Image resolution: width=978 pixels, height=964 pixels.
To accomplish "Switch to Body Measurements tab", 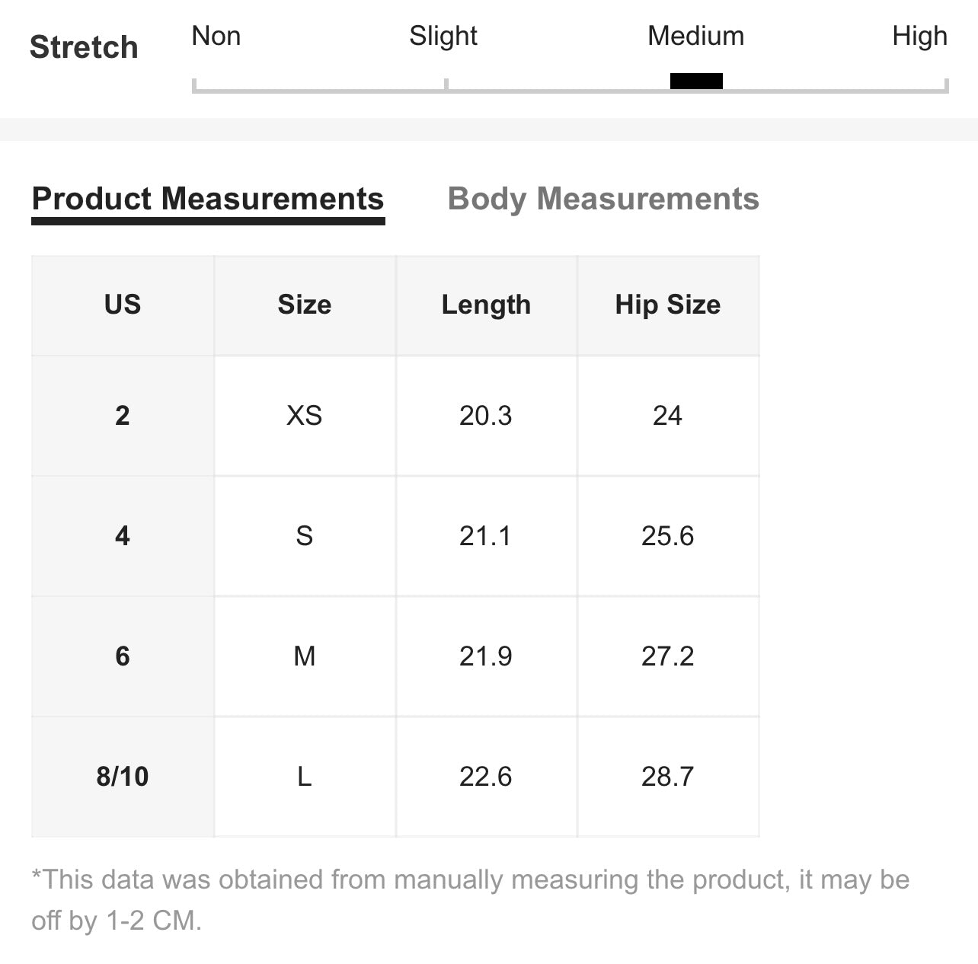I will tap(603, 199).
